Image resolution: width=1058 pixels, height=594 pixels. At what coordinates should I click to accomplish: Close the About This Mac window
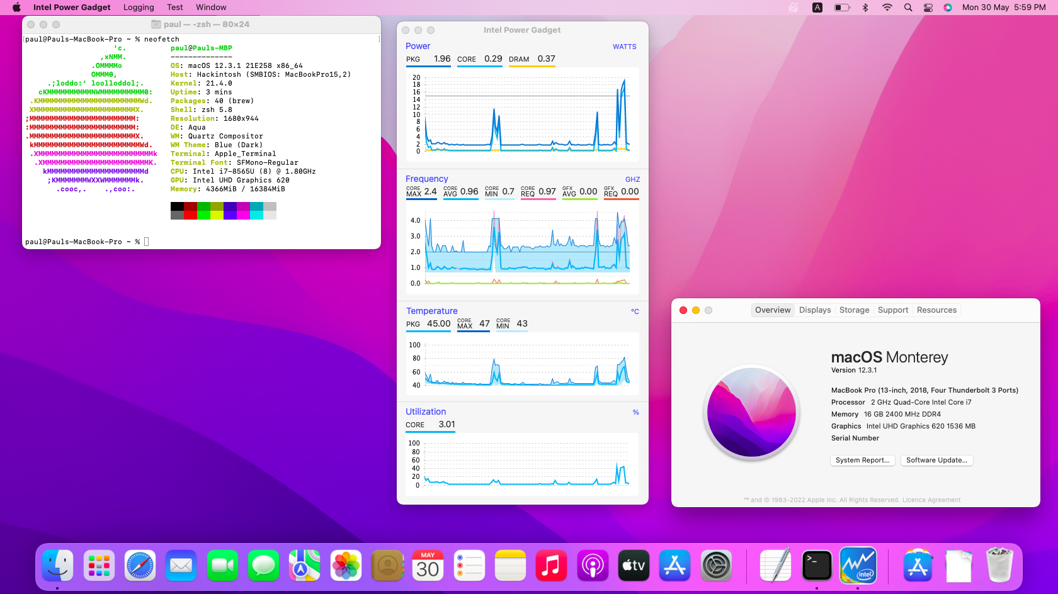[683, 310]
